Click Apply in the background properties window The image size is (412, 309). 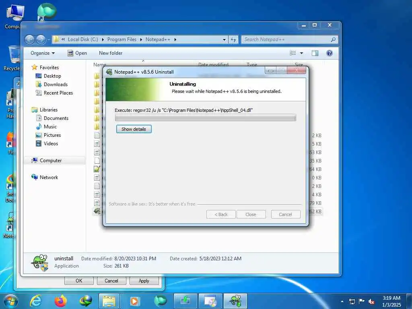[x=144, y=280]
